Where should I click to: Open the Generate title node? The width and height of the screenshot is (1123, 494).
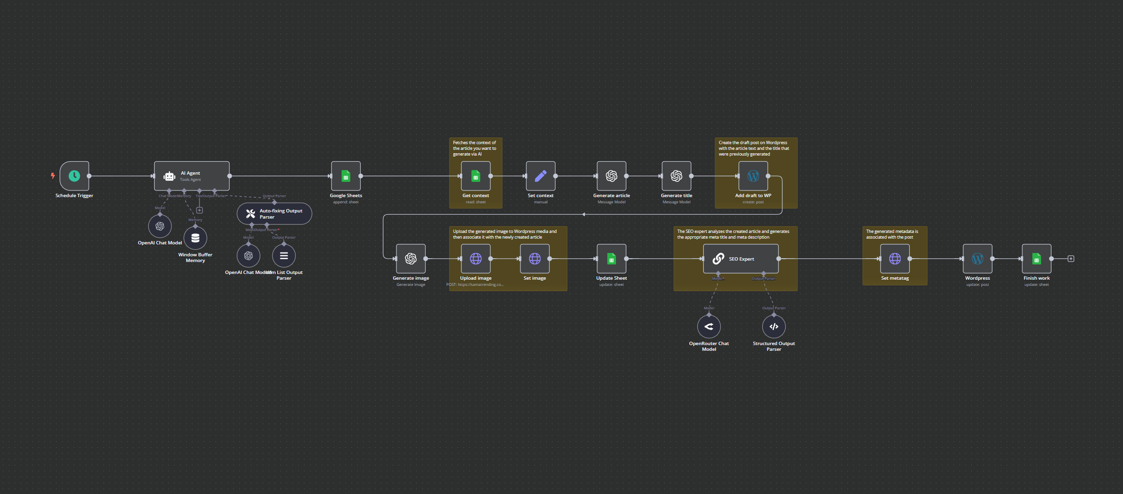pos(676,176)
